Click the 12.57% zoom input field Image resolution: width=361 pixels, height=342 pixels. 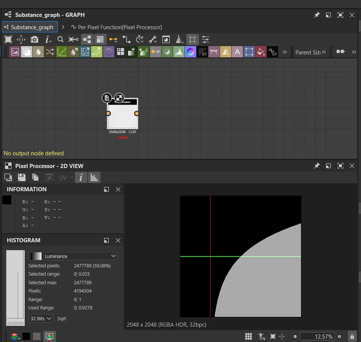pos(317,336)
